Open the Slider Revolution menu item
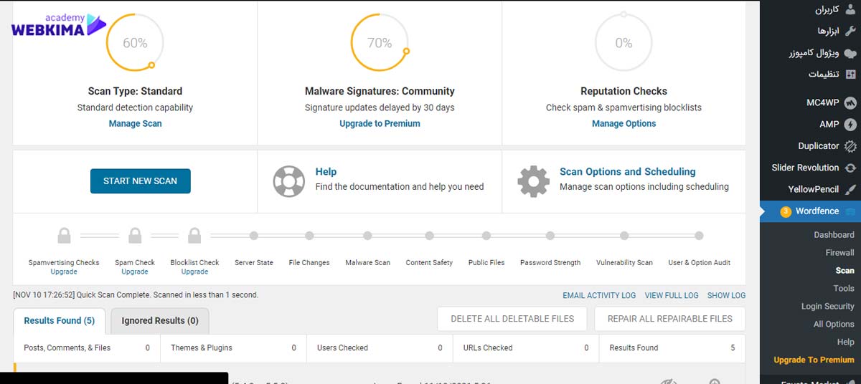 pyautogui.click(x=811, y=168)
